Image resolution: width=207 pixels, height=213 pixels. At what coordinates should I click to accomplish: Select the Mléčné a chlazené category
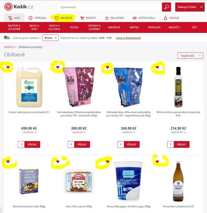click(14, 27)
